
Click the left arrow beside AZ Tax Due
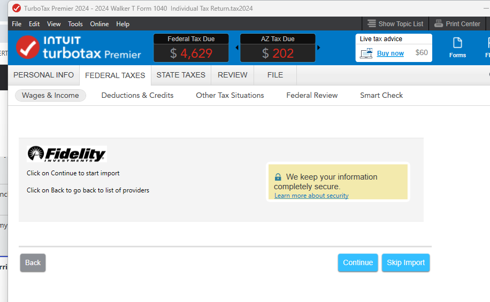(237, 48)
